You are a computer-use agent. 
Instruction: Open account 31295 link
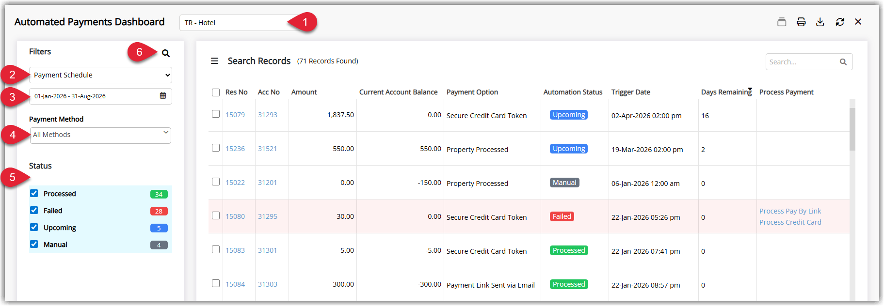click(268, 216)
